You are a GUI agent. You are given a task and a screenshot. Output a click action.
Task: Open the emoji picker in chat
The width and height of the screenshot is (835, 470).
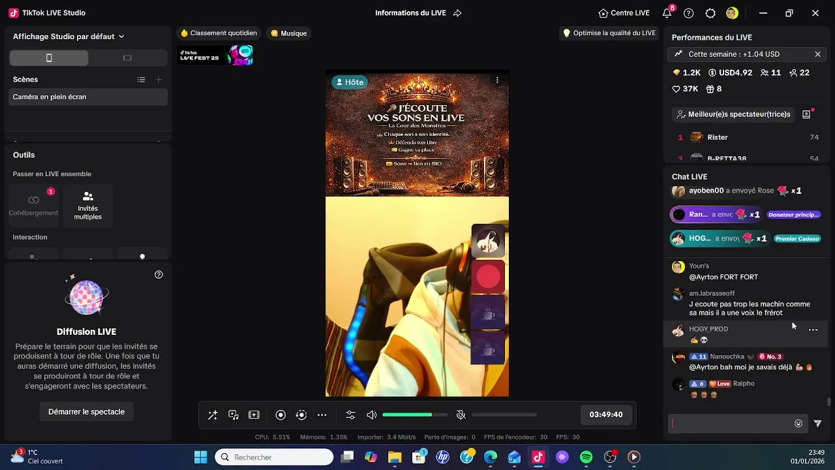[798, 424]
